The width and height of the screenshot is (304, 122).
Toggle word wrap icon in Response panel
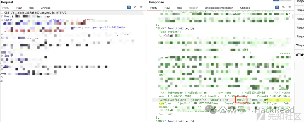pyautogui.click(x=278, y=7)
